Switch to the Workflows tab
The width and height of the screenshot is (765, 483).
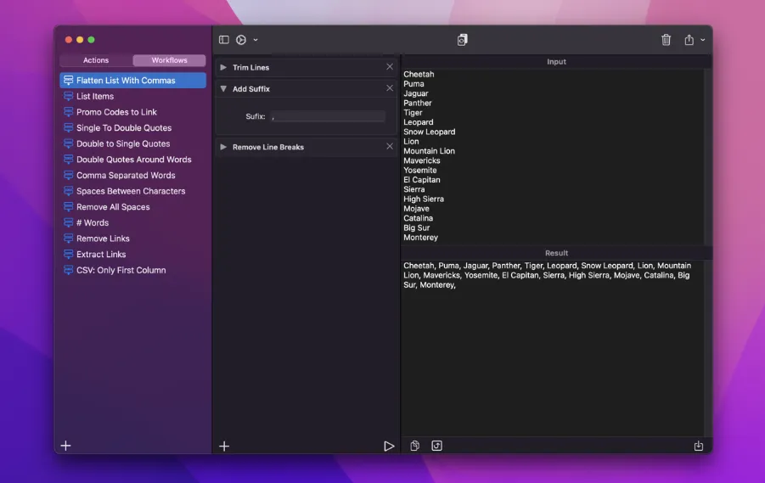coord(169,60)
